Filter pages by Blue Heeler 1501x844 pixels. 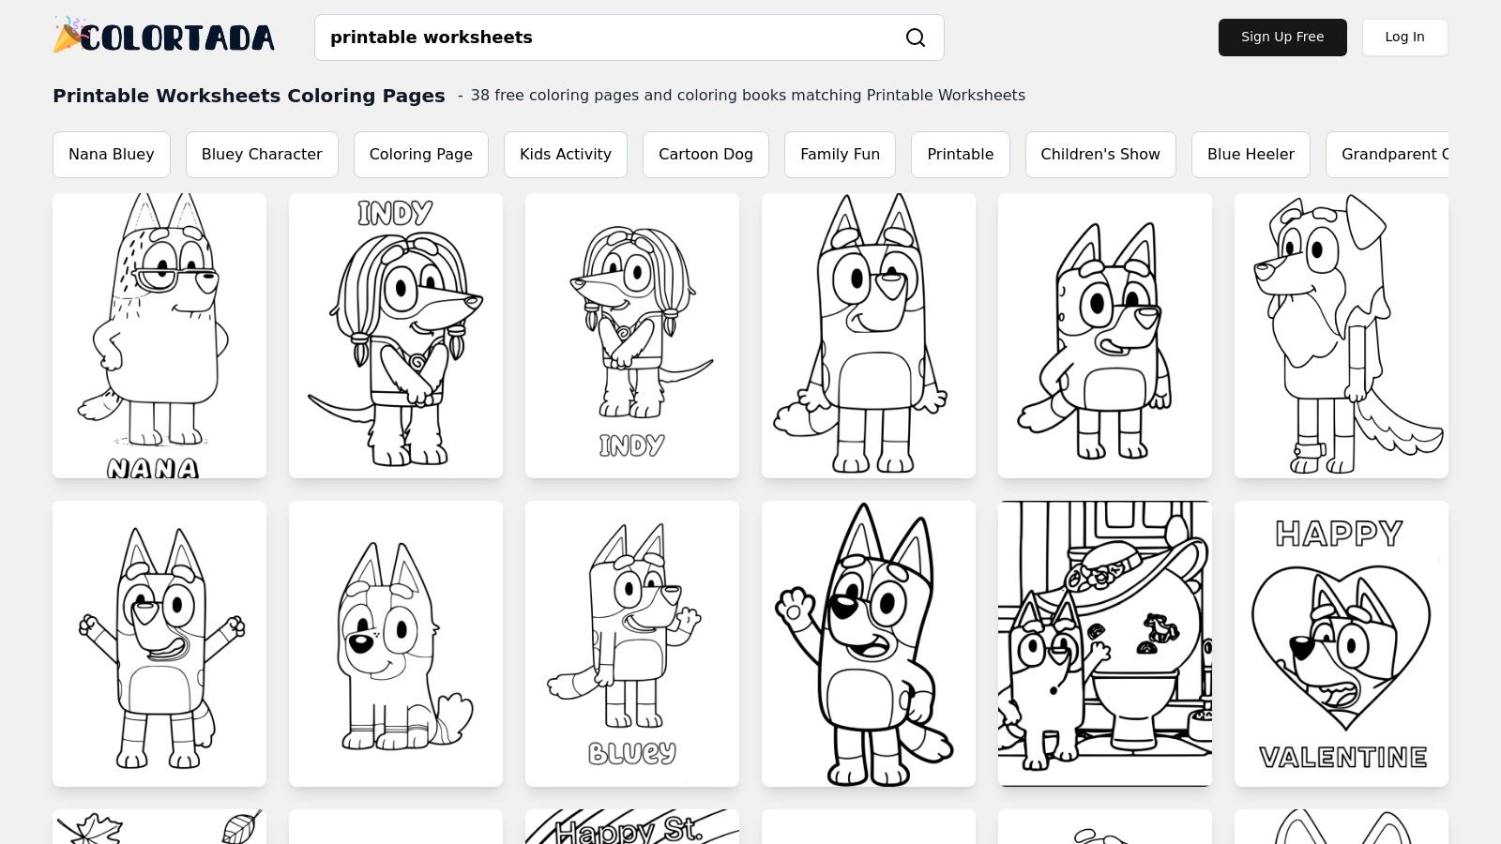click(1251, 154)
